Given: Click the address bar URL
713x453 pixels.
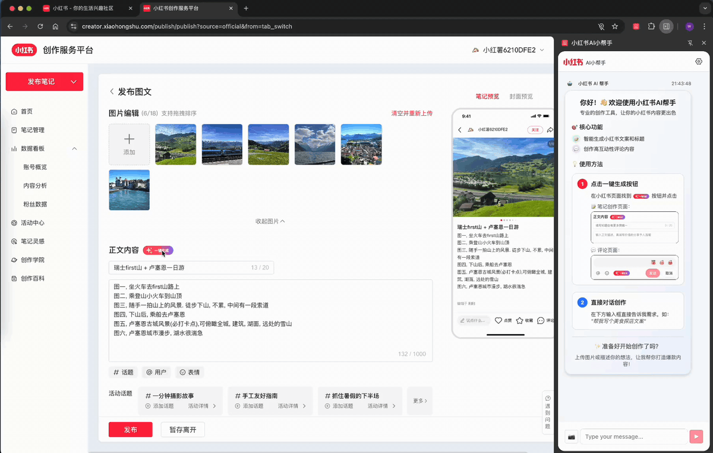Looking at the screenshot, I should click(x=187, y=26).
